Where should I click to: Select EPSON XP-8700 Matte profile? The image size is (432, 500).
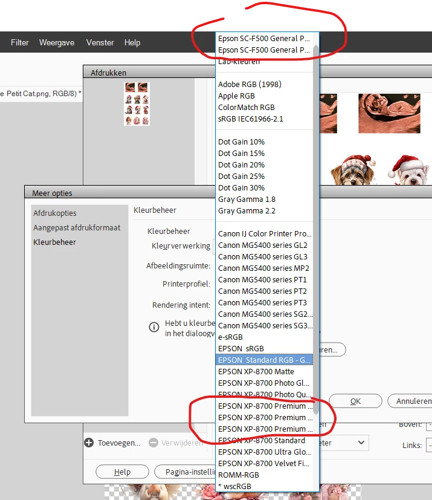(x=264, y=371)
